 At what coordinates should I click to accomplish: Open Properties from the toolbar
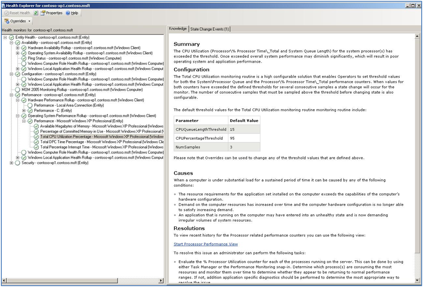pos(51,13)
